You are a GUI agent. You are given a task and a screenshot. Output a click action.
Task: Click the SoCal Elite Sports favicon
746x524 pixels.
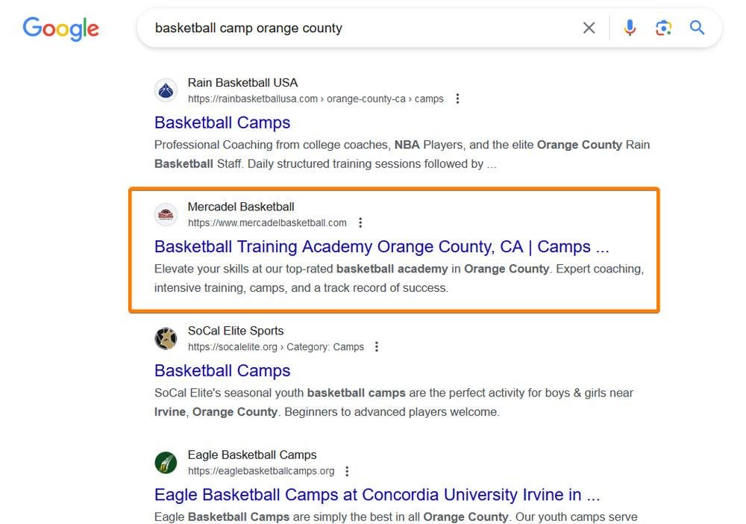(x=166, y=339)
